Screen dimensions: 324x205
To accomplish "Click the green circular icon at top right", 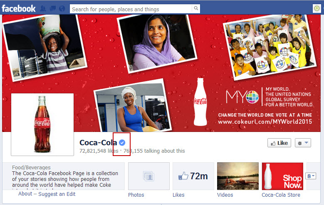I will 317,8.
